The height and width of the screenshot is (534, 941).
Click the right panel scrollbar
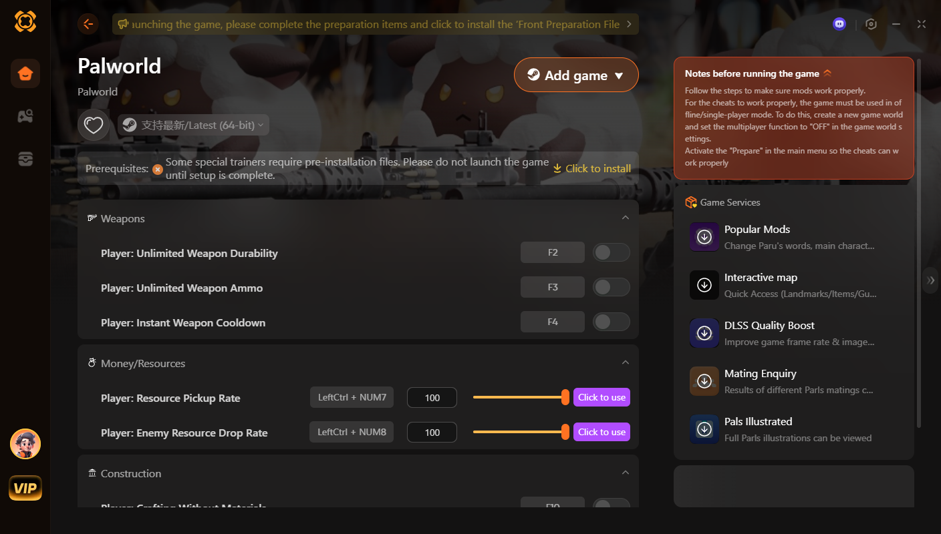(x=918, y=244)
